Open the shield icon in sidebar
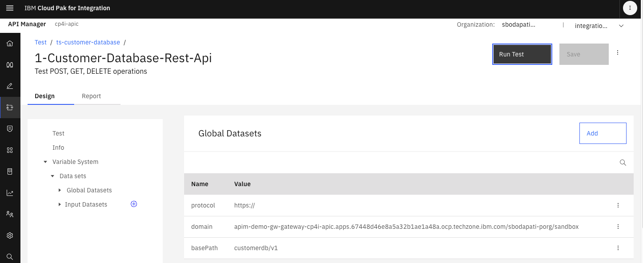This screenshot has width=643, height=263. click(x=10, y=129)
